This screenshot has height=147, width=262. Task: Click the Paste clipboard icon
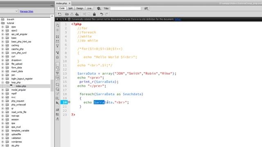click(x=94, y=14)
